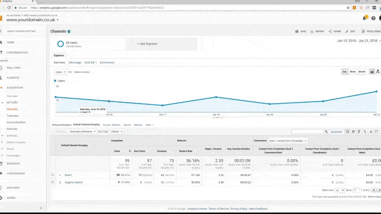Click the Add Segment button
This screenshot has width=381, height=214.
click(x=148, y=44)
